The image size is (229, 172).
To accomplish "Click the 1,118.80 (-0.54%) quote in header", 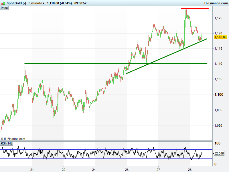I will point(59,3).
